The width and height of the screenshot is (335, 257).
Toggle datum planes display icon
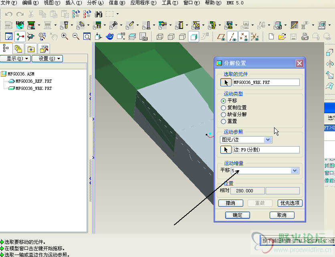click(221, 37)
